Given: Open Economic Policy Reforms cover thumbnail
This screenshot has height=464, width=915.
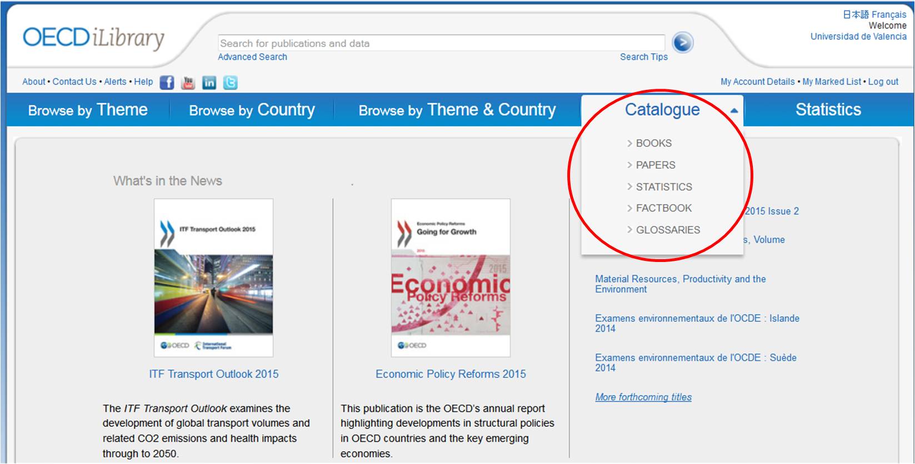Looking at the screenshot, I should (x=451, y=278).
